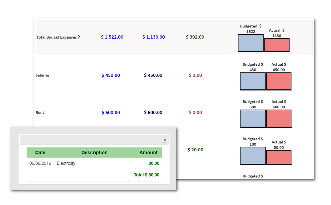
Task: Sort the popup table by Description column
Action: click(94, 153)
